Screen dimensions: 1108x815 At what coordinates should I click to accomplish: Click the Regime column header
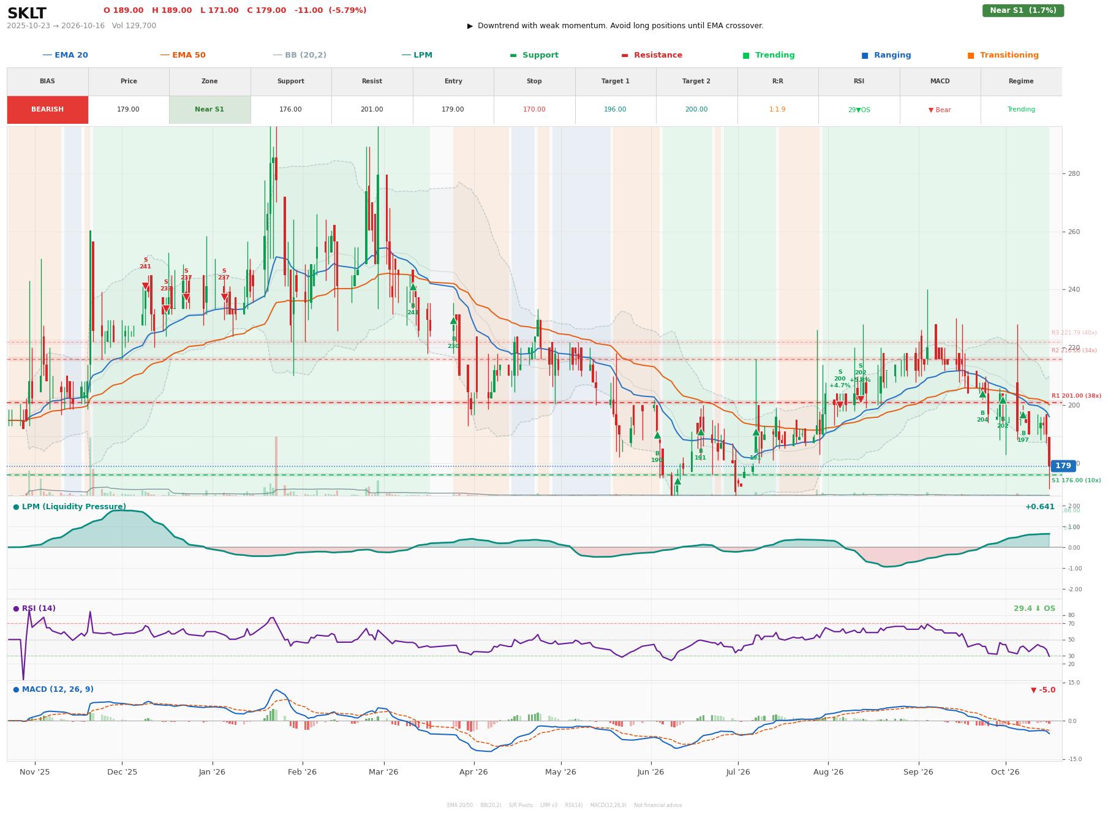(x=1021, y=81)
